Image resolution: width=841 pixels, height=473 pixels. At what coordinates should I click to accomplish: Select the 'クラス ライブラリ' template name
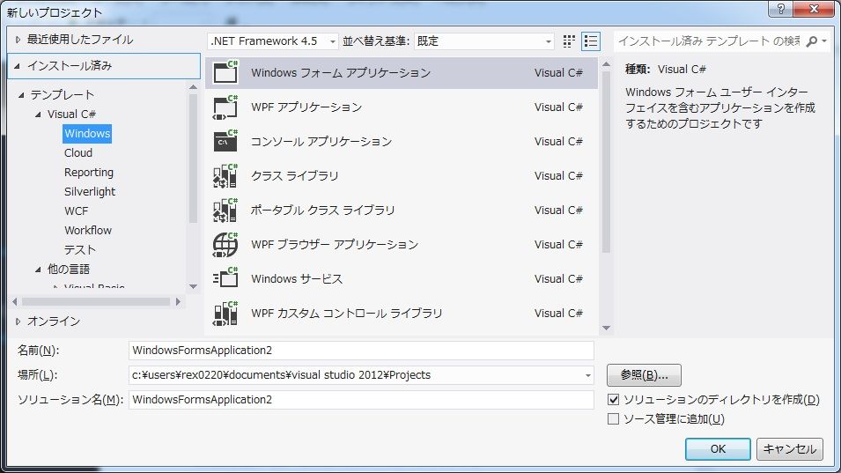click(x=294, y=176)
